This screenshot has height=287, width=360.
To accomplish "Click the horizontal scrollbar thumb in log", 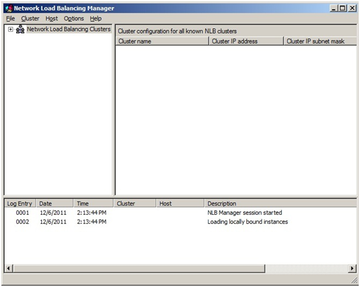I will tap(139, 268).
